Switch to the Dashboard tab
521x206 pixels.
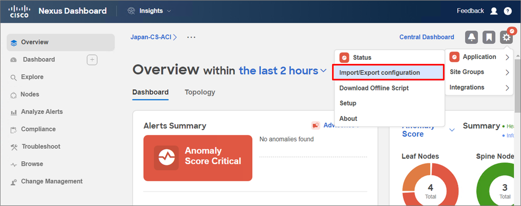coord(151,92)
